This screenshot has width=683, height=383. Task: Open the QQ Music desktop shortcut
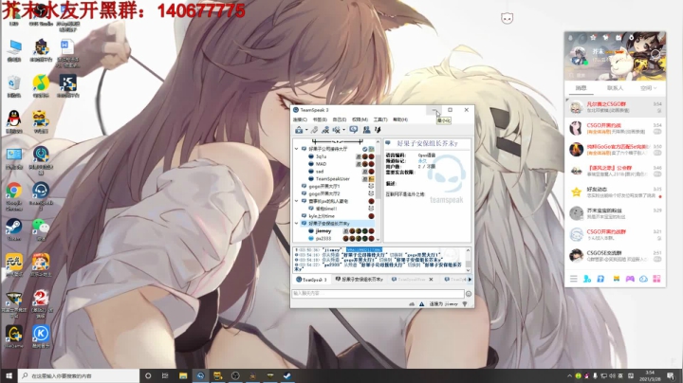pyautogui.click(x=41, y=85)
